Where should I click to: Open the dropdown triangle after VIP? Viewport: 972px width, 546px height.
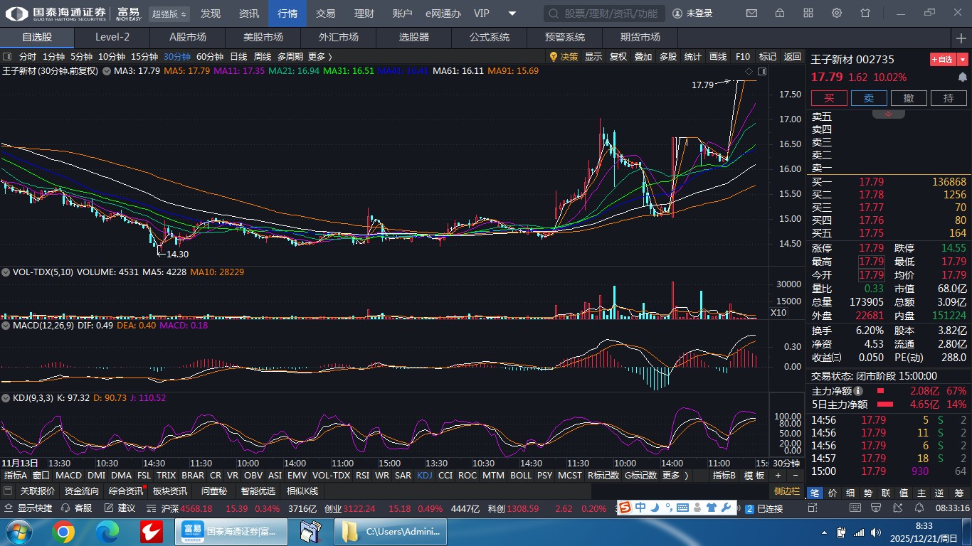pyautogui.click(x=512, y=14)
